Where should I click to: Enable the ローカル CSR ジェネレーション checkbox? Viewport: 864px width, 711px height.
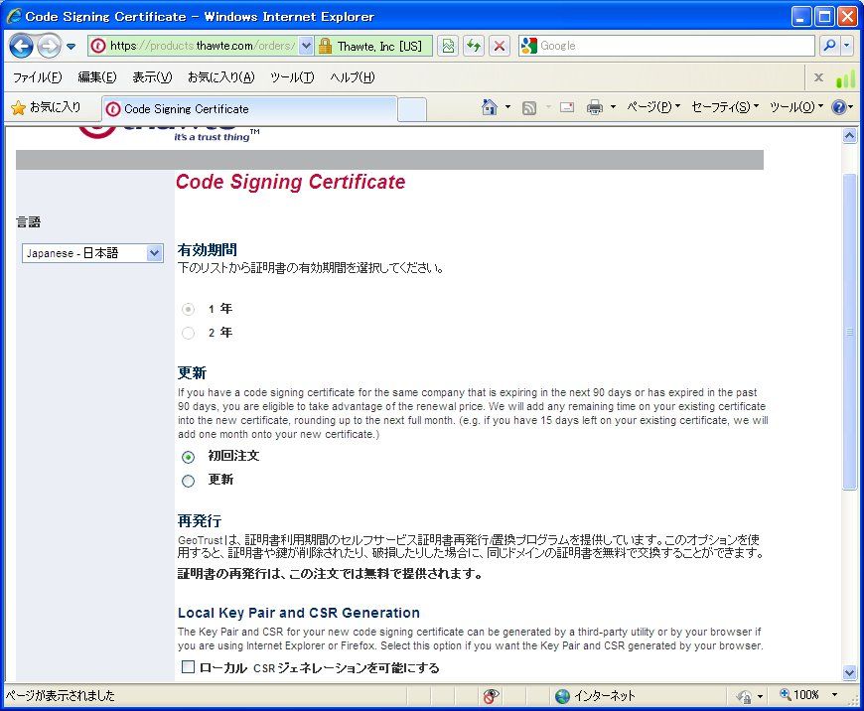coord(188,667)
